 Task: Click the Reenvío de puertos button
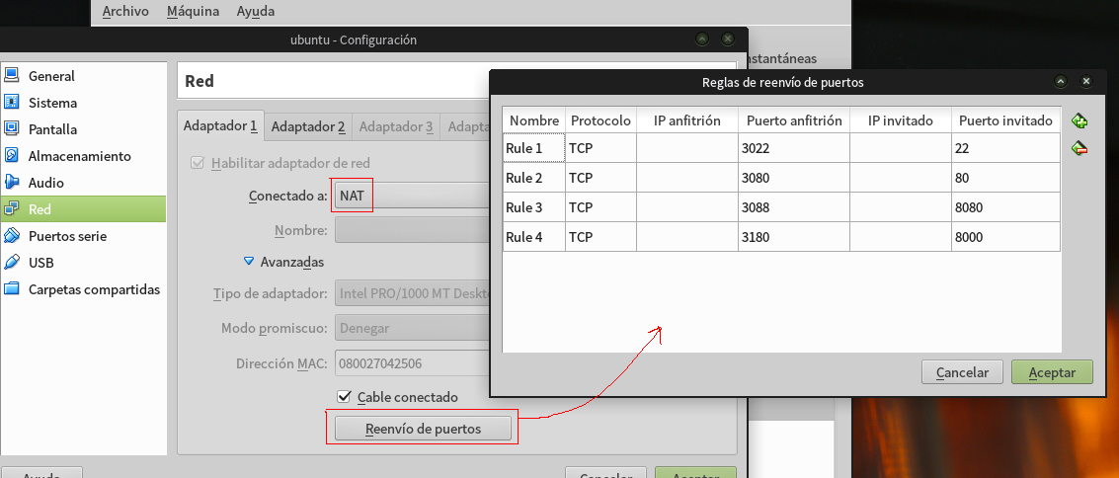[423, 429]
